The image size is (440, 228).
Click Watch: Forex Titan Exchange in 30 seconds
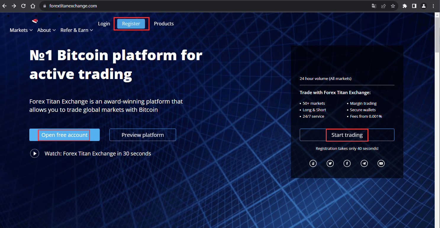[98, 153]
